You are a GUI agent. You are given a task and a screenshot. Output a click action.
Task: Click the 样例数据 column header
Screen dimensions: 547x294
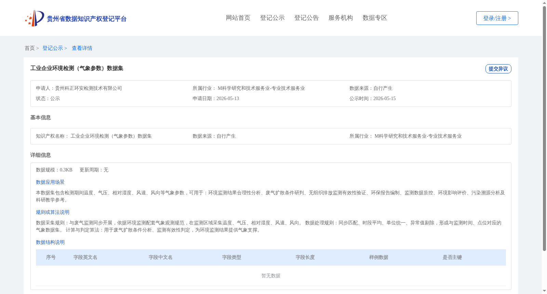[x=379, y=257]
